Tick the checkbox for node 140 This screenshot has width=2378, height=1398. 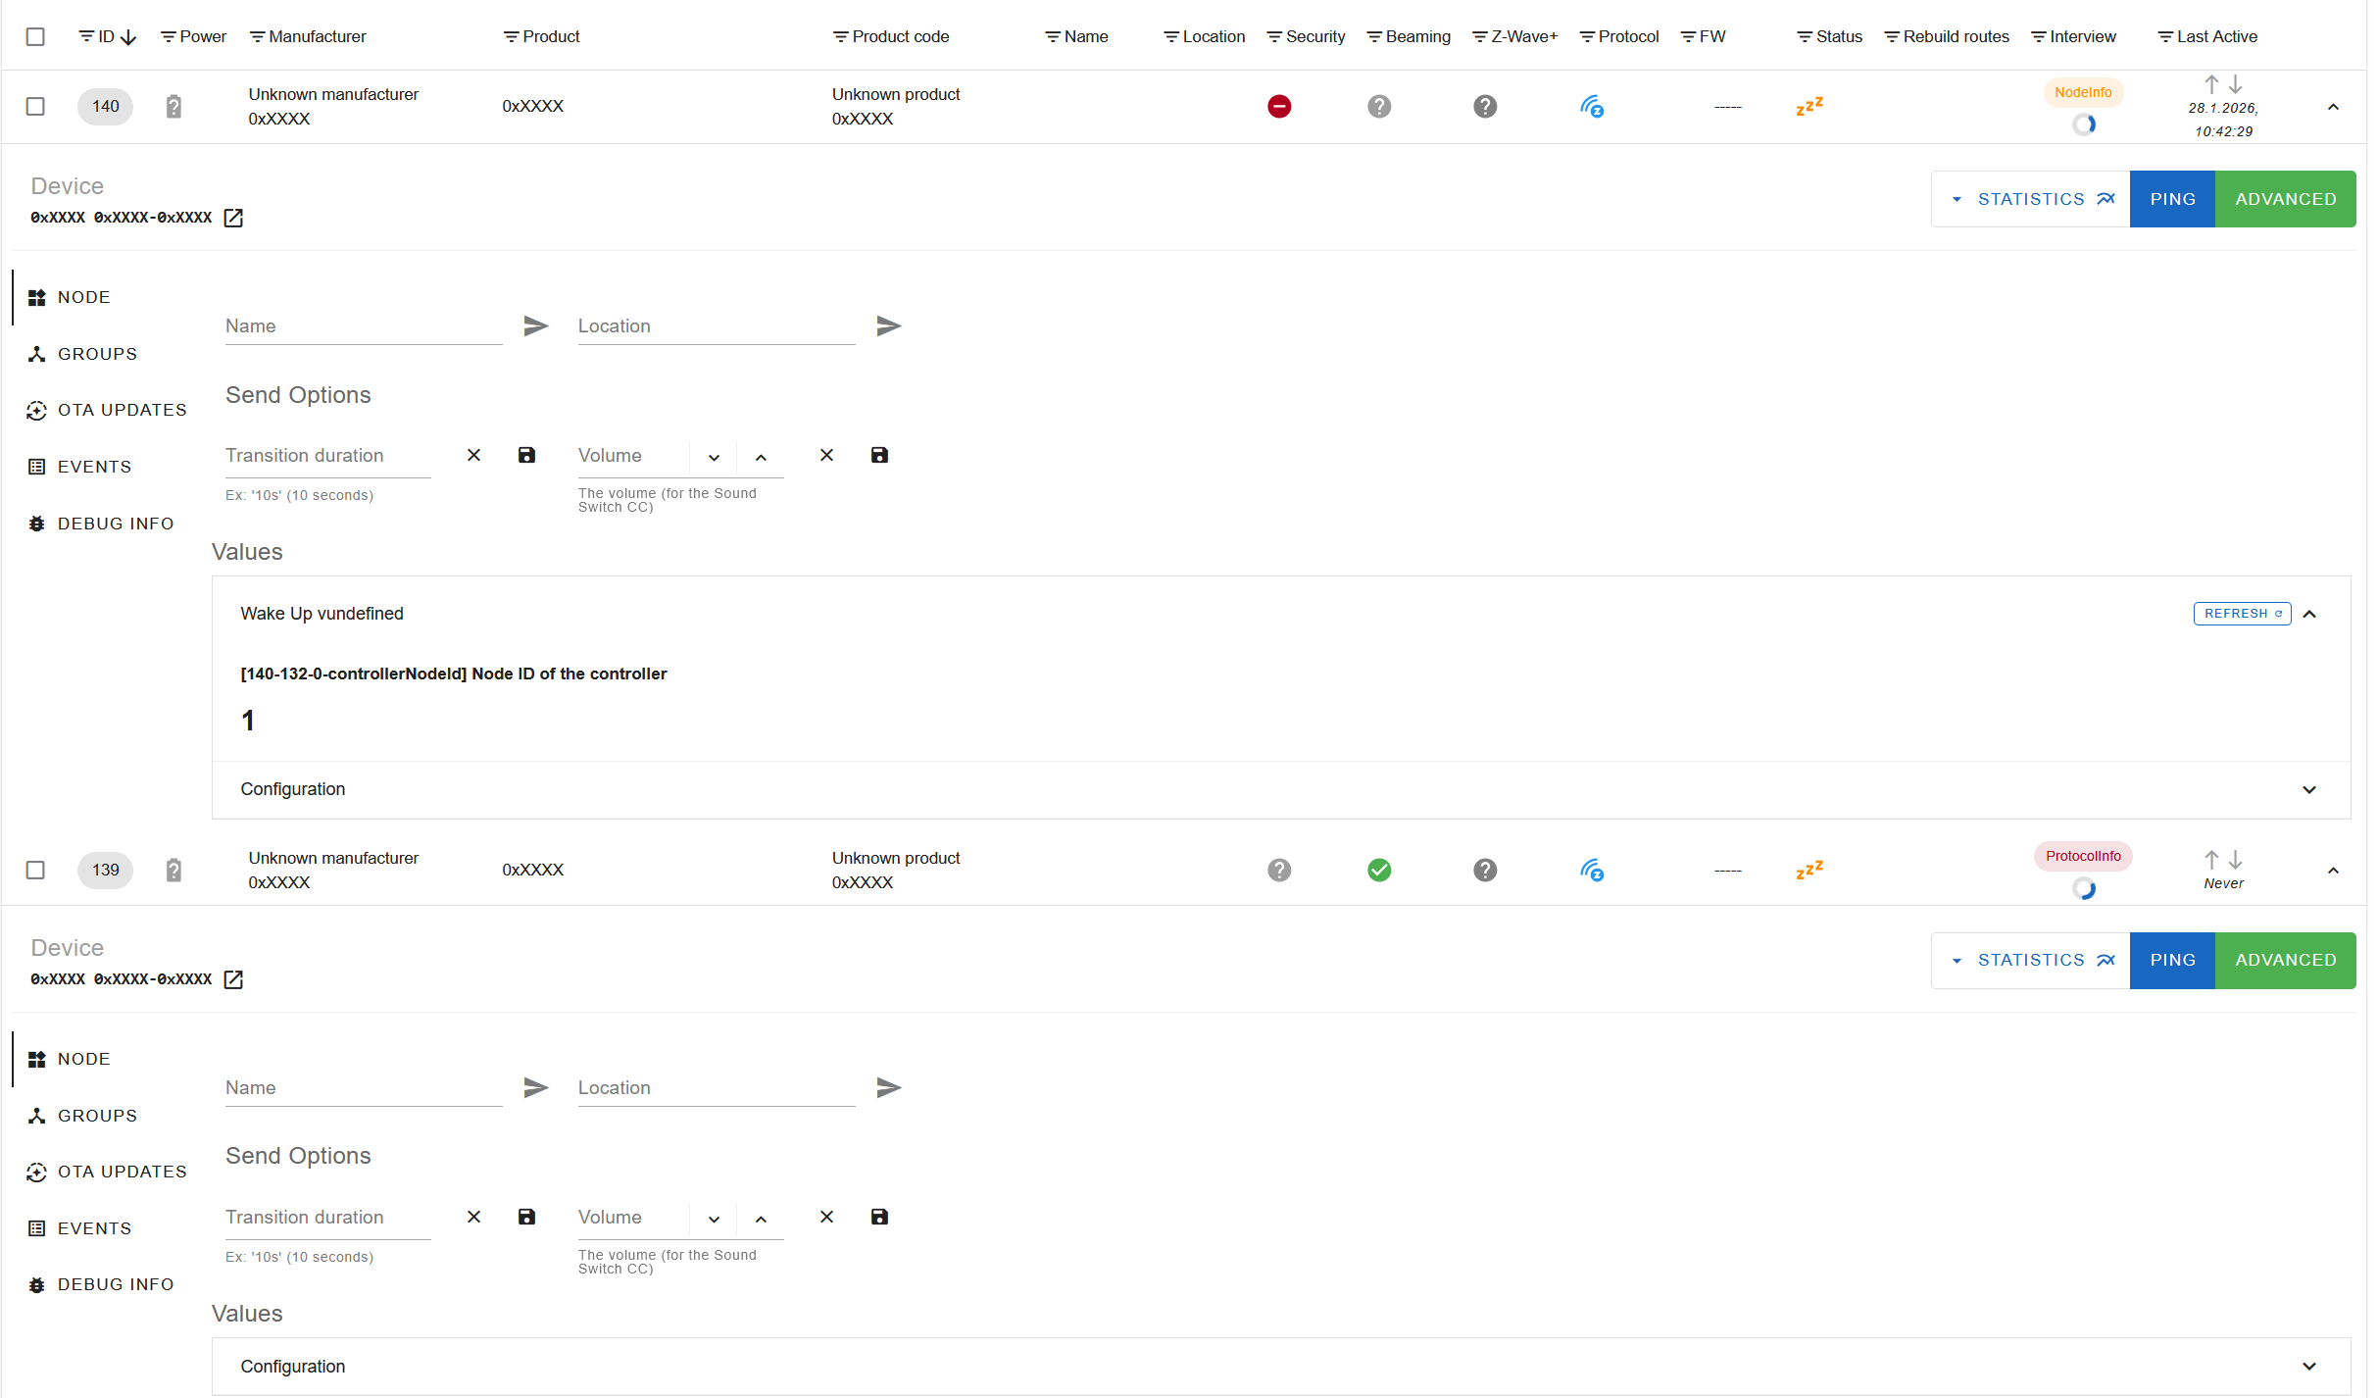(x=35, y=106)
